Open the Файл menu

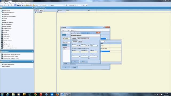pyautogui.click(x=2, y=3)
